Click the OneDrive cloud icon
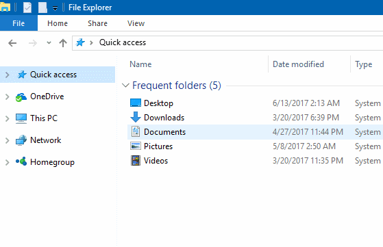 coord(21,96)
